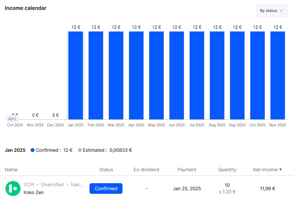Click the Income calendar heading
The height and width of the screenshot is (199, 293).
point(26,8)
